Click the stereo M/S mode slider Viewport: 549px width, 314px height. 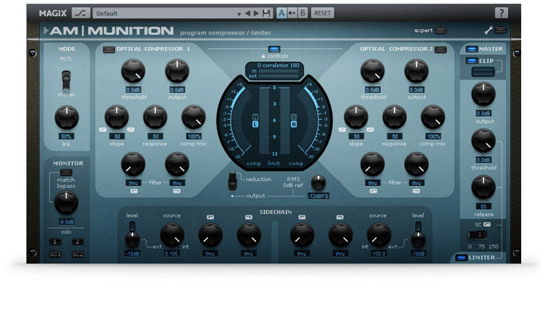[x=66, y=80]
